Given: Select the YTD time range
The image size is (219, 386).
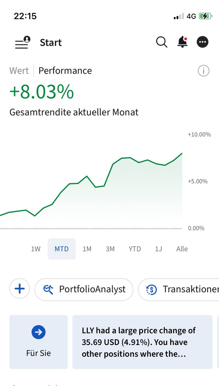Looking at the screenshot, I should pyautogui.click(x=135, y=249).
